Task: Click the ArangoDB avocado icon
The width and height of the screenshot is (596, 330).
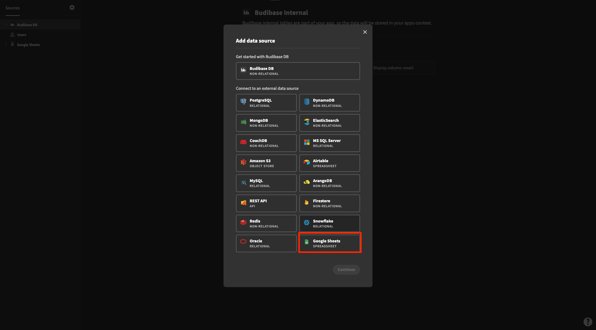Action: (x=307, y=182)
